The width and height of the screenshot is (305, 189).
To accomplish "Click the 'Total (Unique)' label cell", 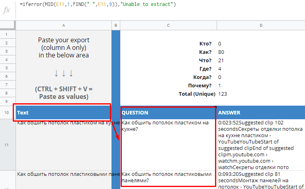I will (197, 94).
